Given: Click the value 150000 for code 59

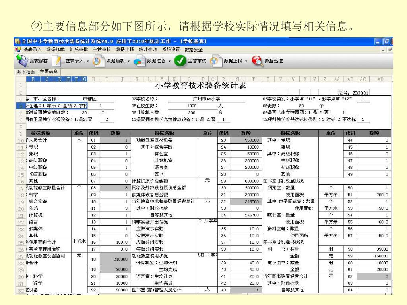Looking at the screenshot, I should 374,256.
